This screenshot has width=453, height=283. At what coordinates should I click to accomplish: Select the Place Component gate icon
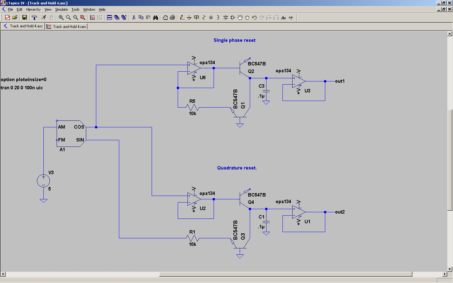point(233,18)
